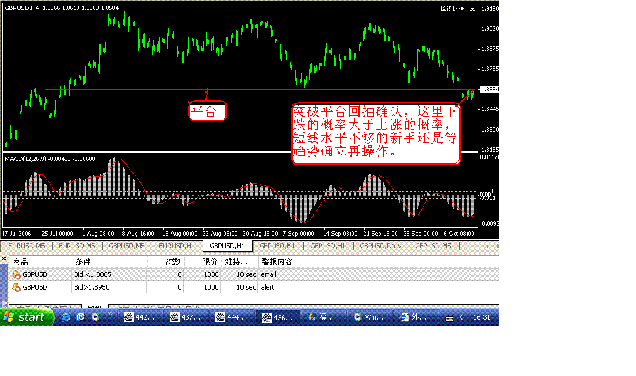Click the bell icon of the Bid>1.8950 alert
The width and height of the screenshot is (636, 376).
(x=16, y=287)
